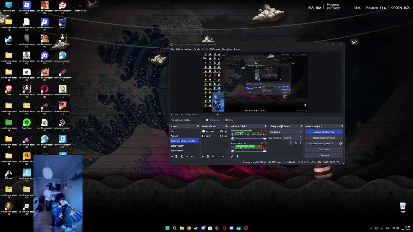The image size is (413, 232).
Task: Open Zbiór scen menu
Action: (x=215, y=49)
